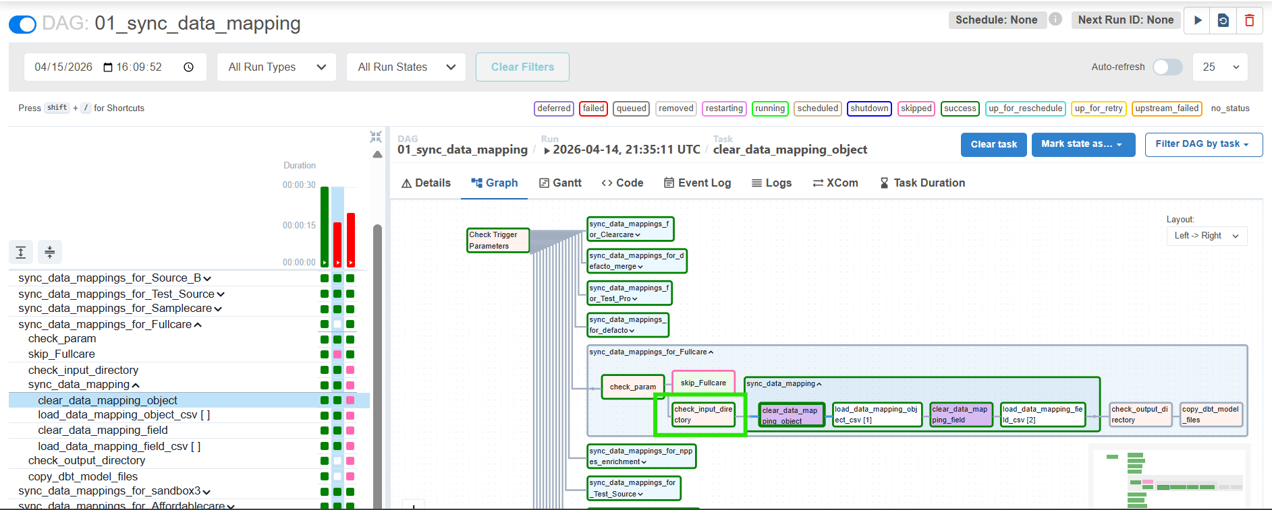1272x510 pixels.
Task: Click the DAG name breadcrumb link
Action: [x=462, y=150]
